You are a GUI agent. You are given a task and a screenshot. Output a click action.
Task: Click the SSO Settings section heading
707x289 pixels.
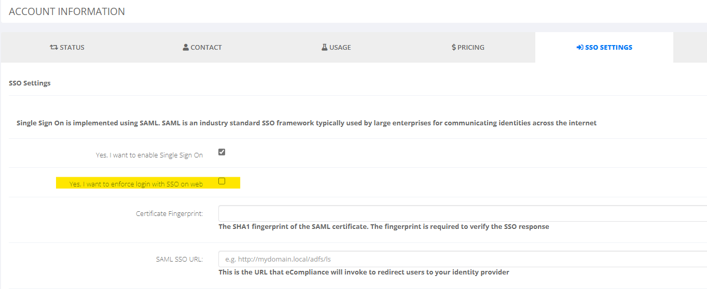click(30, 83)
